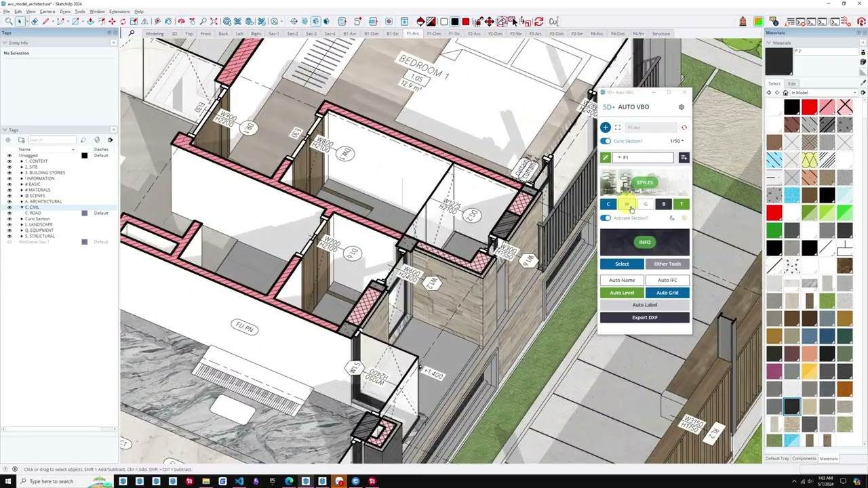Click green wand icon beside F1 field

[x=606, y=158]
